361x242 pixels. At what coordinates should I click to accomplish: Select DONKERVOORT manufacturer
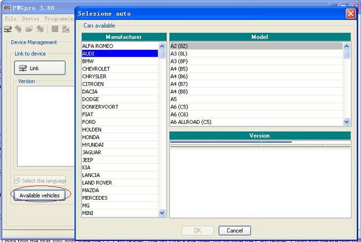pos(120,107)
